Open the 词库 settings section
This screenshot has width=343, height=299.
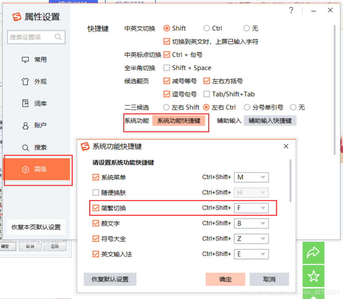point(37,103)
